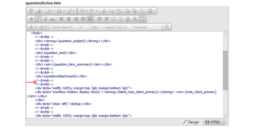The width and height of the screenshot is (255, 139).
Task: Apply strikethrough with the abc icon
Action: pos(53,19)
